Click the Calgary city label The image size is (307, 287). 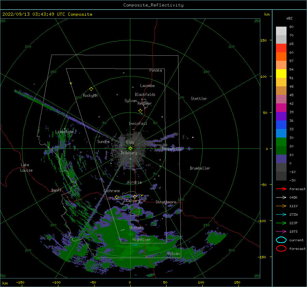pos(133,201)
